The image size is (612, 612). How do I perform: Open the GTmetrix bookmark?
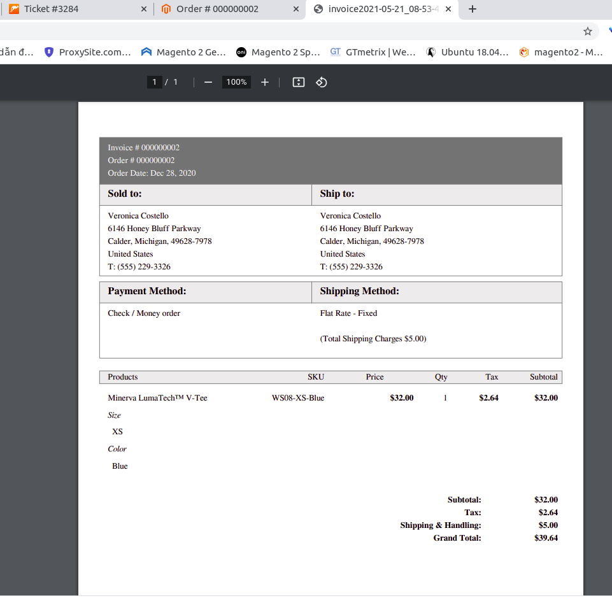pos(373,52)
